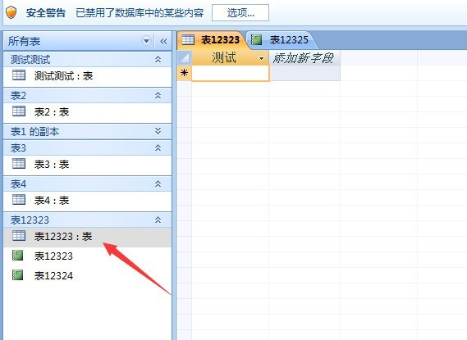Click the 测试测试 group header
Viewport: 467px width, 340px height.
88,60
